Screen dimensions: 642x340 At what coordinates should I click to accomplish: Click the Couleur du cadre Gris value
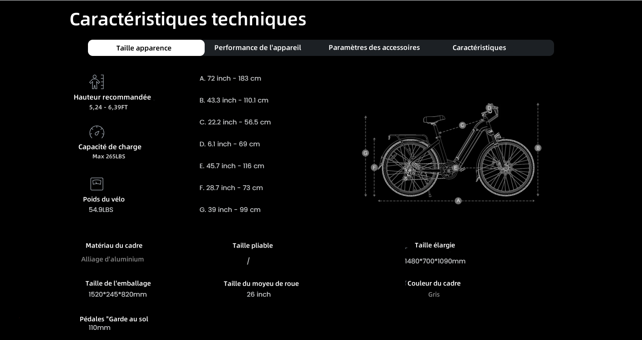[x=434, y=295]
